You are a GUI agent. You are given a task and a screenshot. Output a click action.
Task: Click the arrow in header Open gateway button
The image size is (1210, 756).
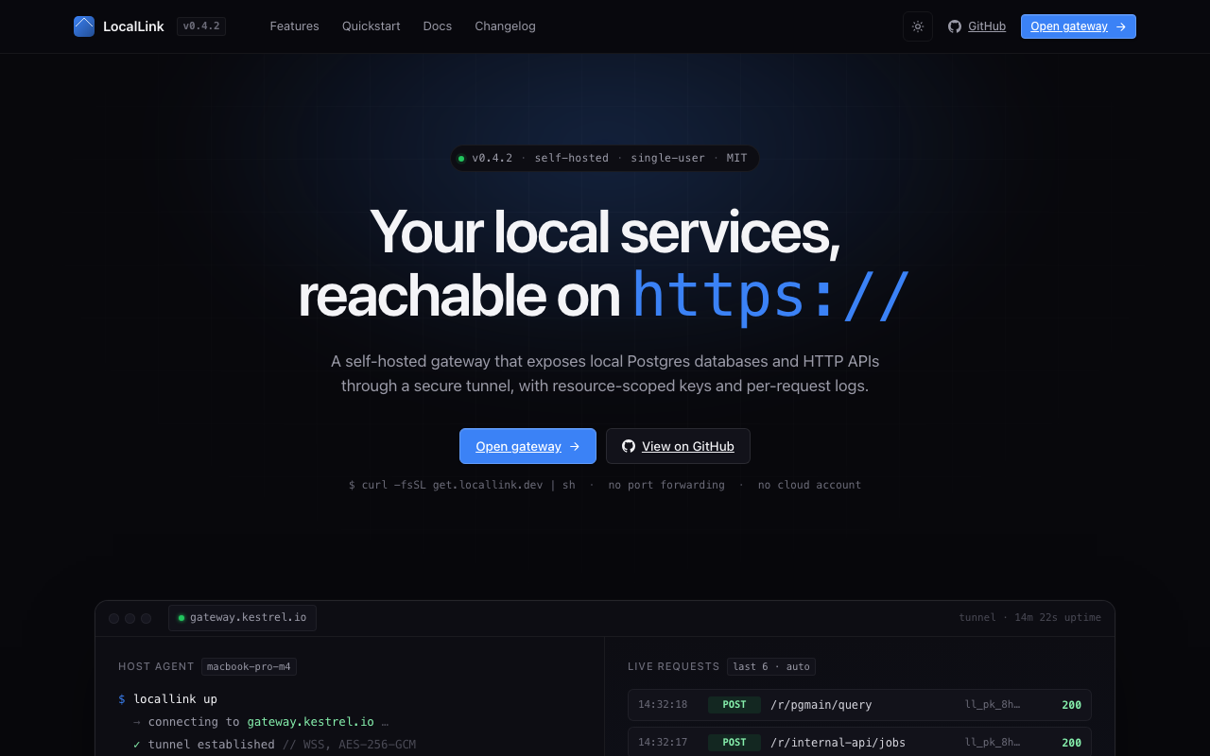pos(1121,26)
